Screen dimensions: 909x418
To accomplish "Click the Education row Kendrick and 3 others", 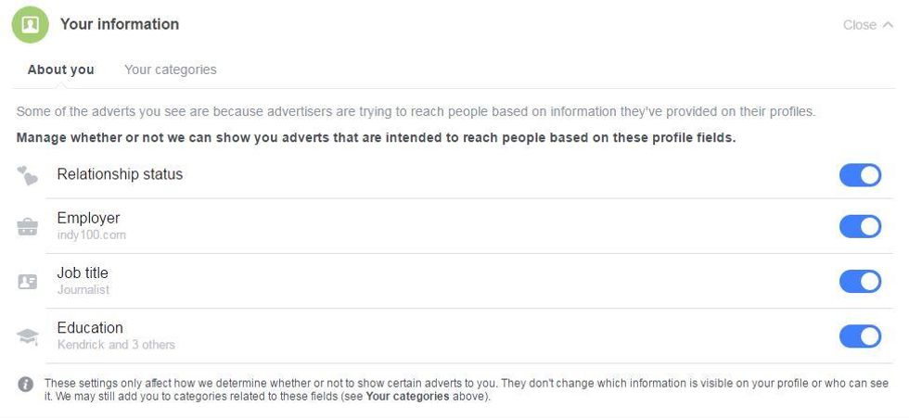I will (x=469, y=336).
